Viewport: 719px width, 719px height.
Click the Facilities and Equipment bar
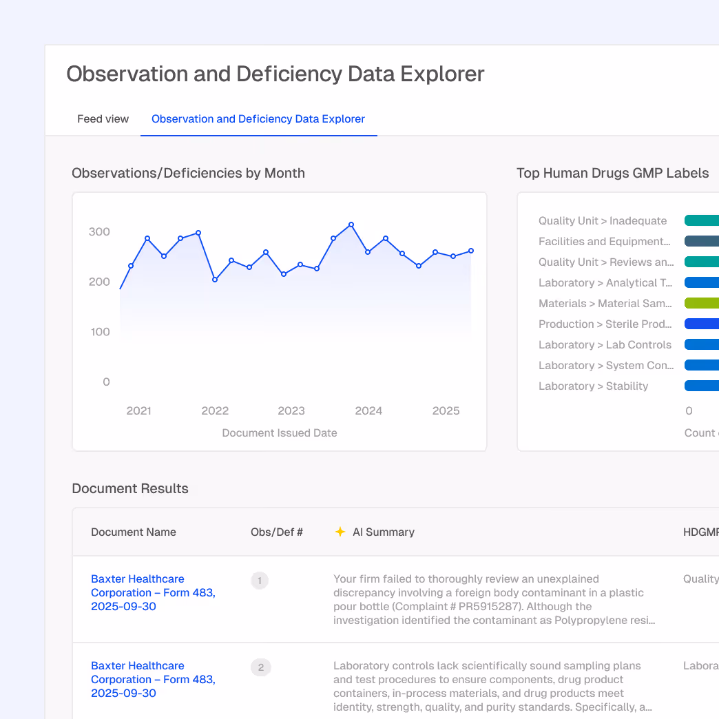pyautogui.click(x=701, y=241)
